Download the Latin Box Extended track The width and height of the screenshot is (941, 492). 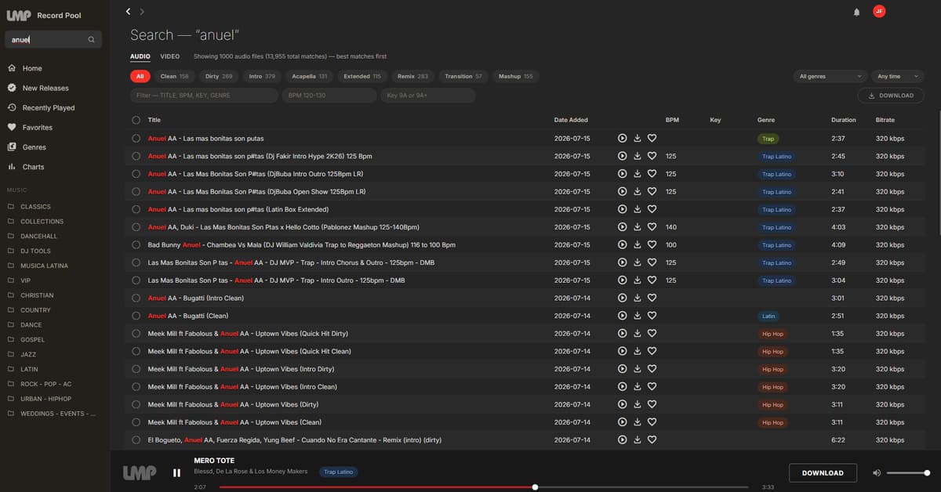tap(638, 209)
